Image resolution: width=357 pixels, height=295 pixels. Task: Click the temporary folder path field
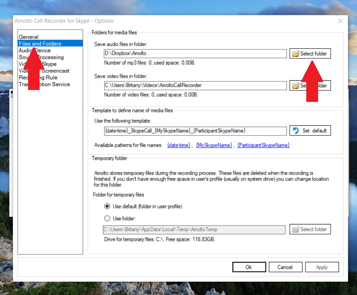pos(194,229)
